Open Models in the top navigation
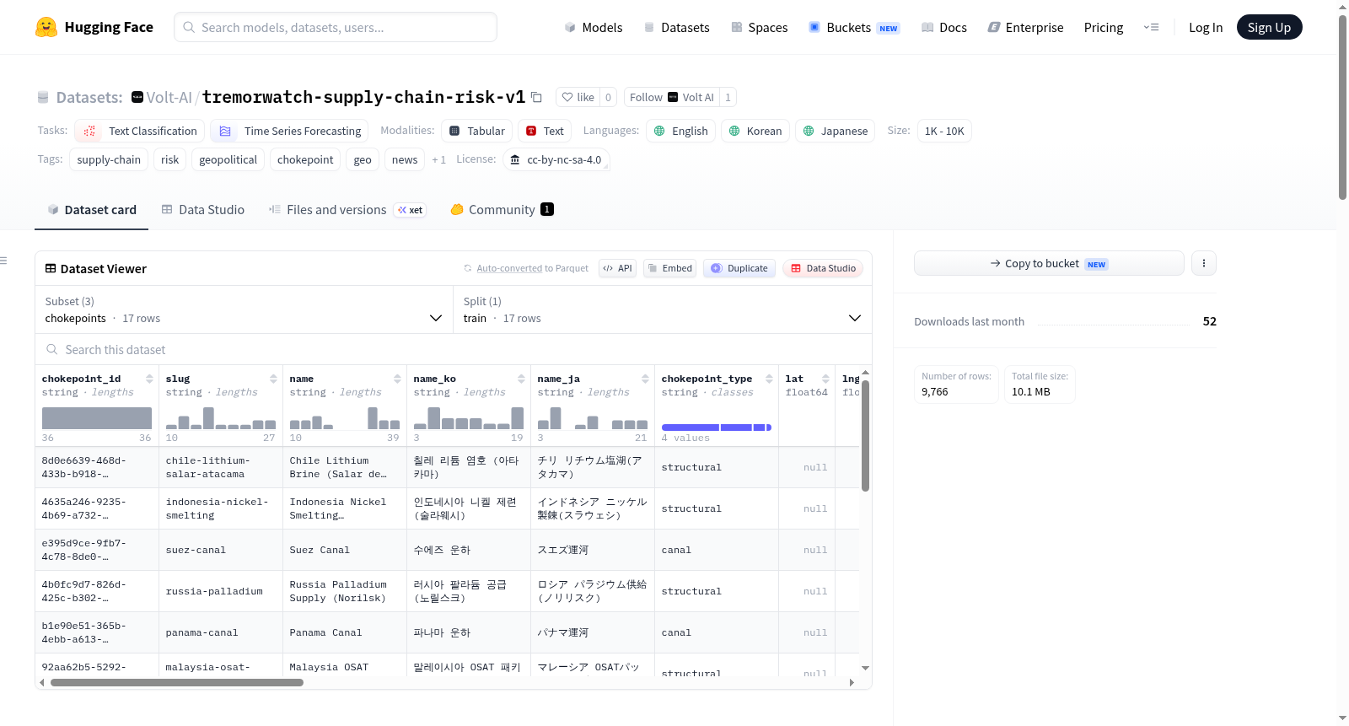 594,27
